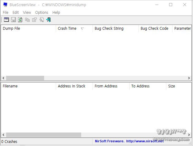The width and height of the screenshot is (193, 146).
Task: Expand the Help menu
Action: pyautogui.click(x=56, y=12)
